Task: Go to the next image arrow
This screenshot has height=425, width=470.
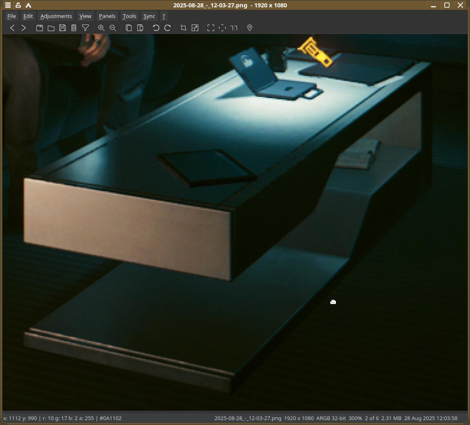Action: click(24, 28)
